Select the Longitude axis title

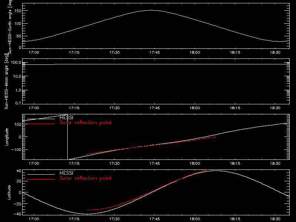coord(7,137)
